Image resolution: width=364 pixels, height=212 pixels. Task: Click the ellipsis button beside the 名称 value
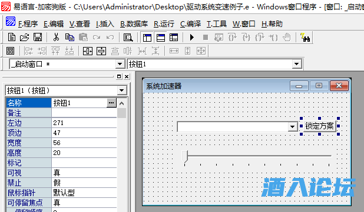point(111,103)
